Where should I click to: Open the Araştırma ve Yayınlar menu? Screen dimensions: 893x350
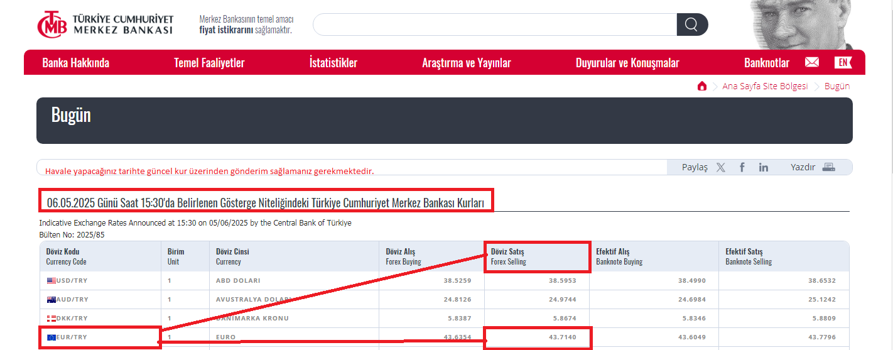(x=467, y=63)
